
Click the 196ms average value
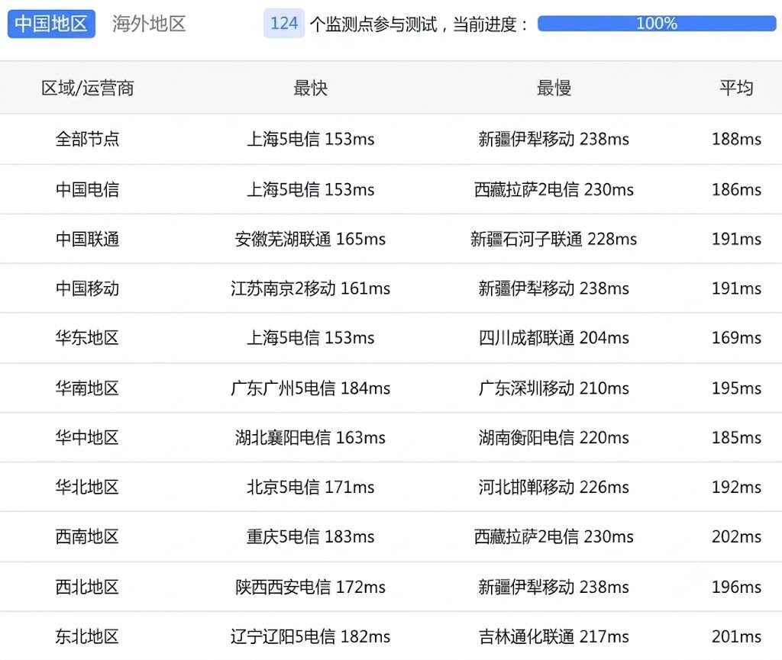tap(736, 587)
